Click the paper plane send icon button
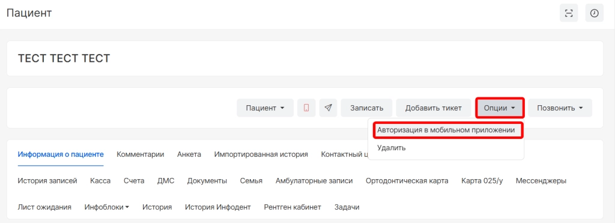Screen dimensions: 615x223 point(329,108)
